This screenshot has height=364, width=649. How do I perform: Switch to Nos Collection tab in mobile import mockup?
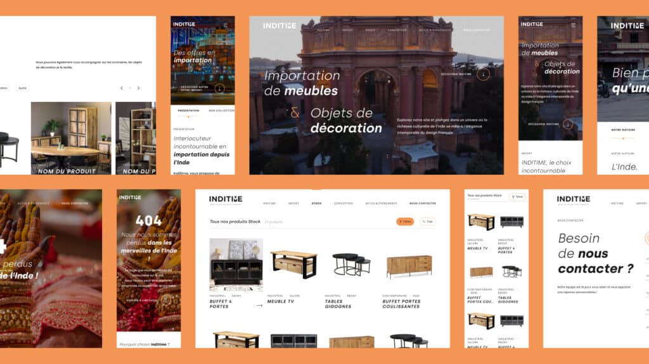coord(221,111)
